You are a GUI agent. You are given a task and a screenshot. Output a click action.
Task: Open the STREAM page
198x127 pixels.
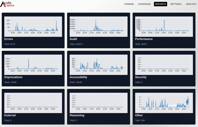tap(129, 4)
